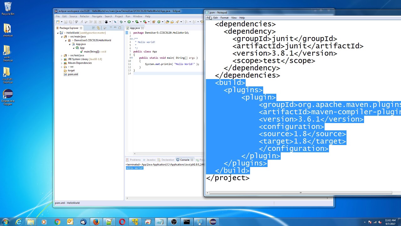Click the Coverage run icon in Eclipse toolbar

pos(137,22)
